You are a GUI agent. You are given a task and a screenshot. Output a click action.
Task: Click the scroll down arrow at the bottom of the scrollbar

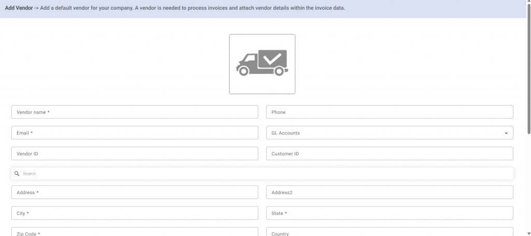coord(528,233)
